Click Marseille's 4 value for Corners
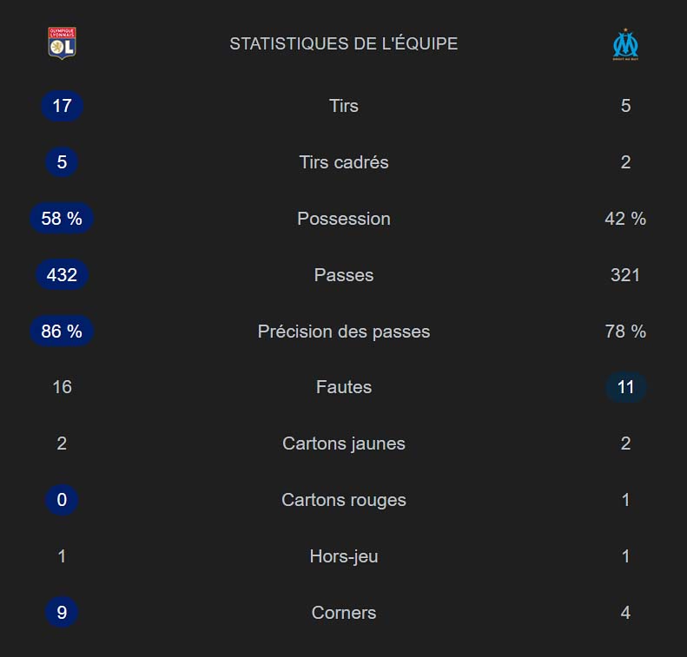Screen dimensions: 687x657 tap(625, 613)
